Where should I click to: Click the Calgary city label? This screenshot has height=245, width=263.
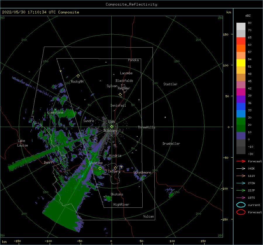(114, 171)
